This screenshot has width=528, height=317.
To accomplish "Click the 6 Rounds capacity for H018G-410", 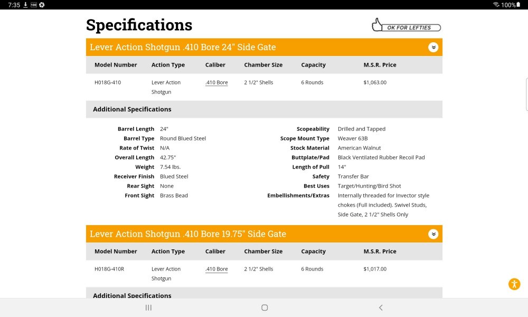I will (x=312, y=82).
